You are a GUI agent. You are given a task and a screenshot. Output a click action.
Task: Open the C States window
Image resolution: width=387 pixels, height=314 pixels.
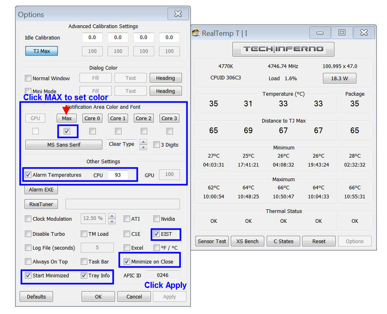tap(283, 241)
